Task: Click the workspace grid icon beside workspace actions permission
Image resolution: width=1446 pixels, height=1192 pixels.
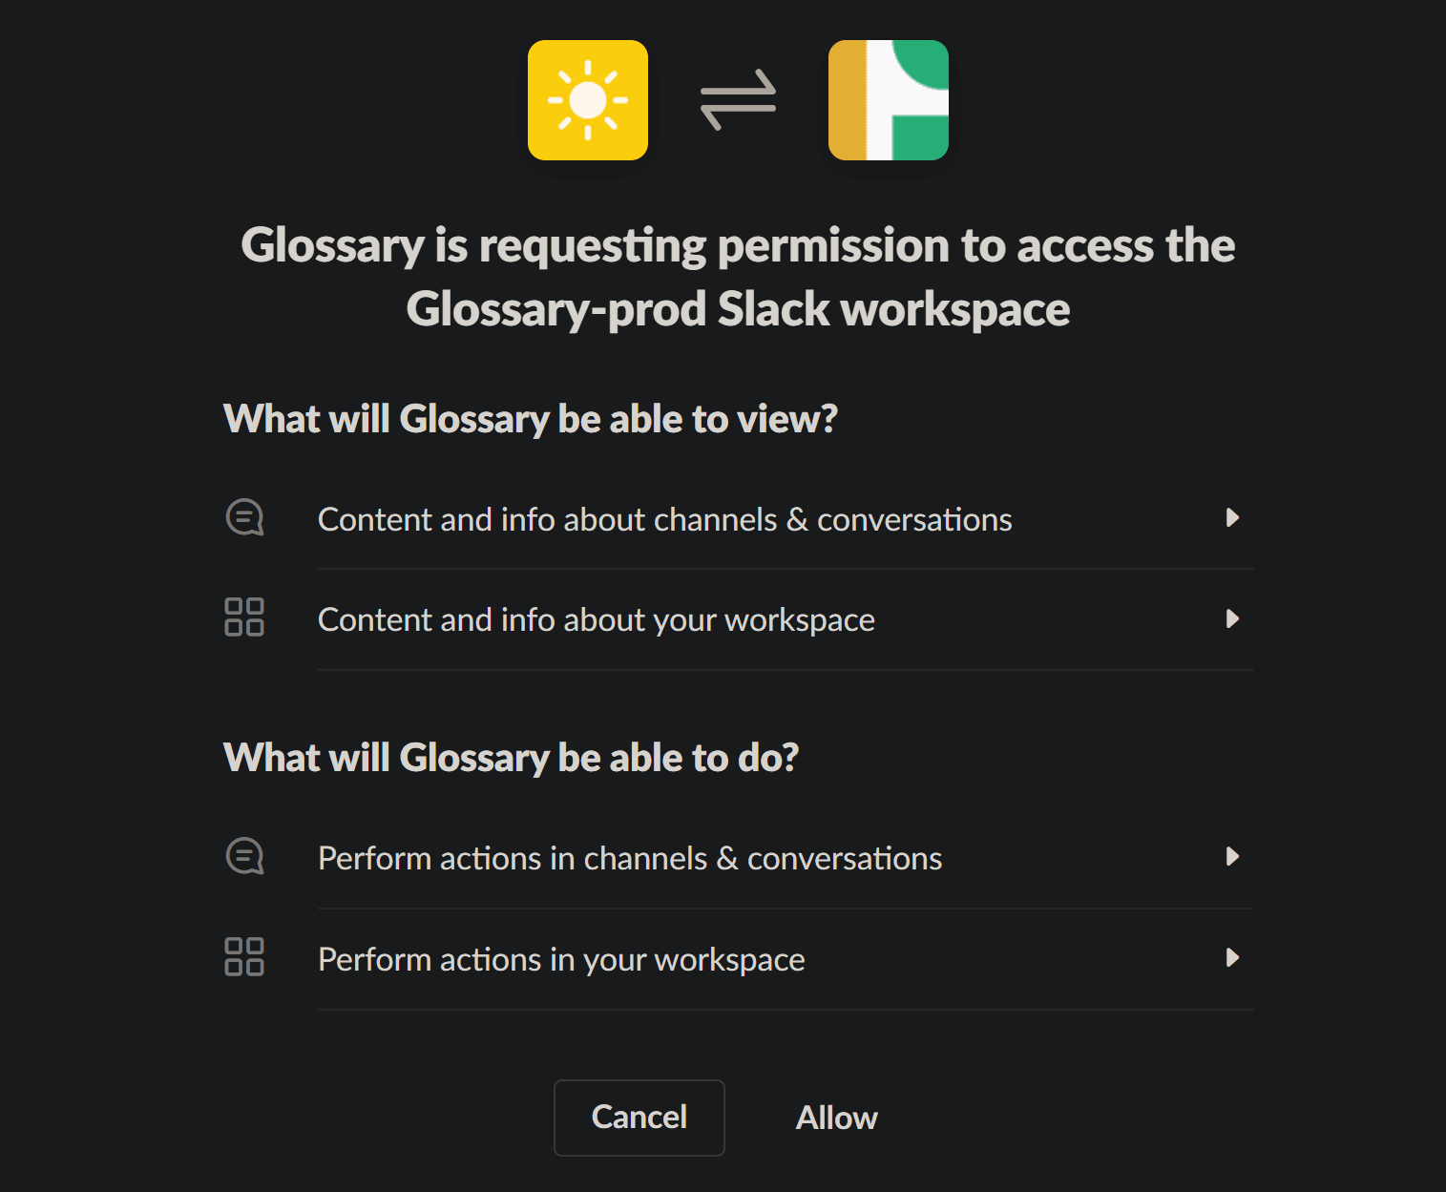Action: pos(244,957)
